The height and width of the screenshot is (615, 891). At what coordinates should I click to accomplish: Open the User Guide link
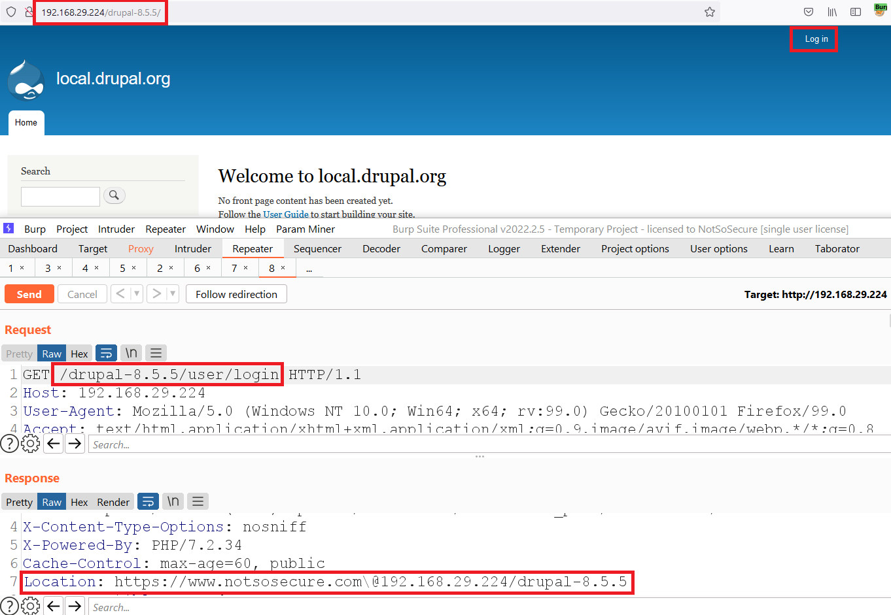tap(285, 214)
